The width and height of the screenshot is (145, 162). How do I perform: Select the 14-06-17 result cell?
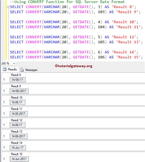click(17, 125)
